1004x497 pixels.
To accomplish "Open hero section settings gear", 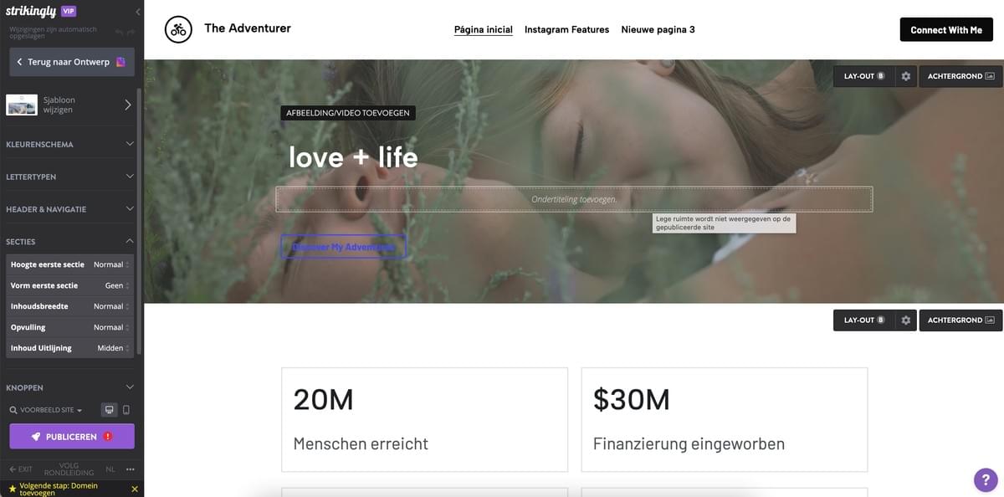I will pyautogui.click(x=905, y=76).
